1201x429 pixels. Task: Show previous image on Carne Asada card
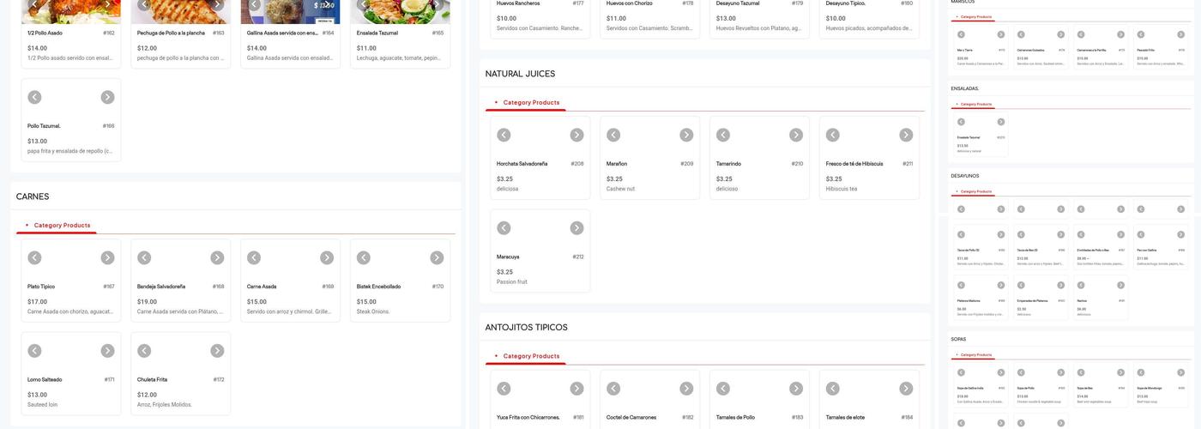click(x=254, y=257)
